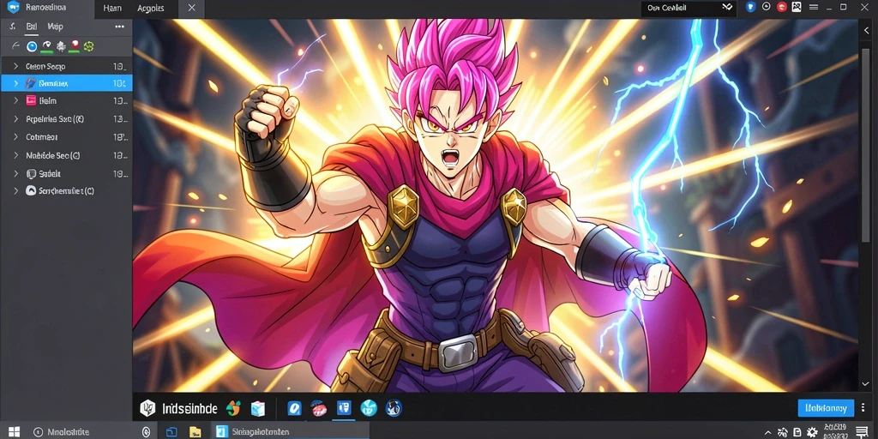
Task: Click the orange-green swirl icon in bottom bar
Action: tap(233, 408)
